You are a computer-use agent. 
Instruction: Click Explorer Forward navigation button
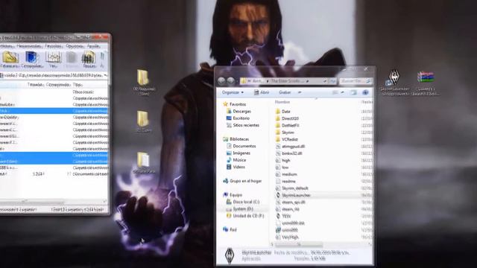230,81
